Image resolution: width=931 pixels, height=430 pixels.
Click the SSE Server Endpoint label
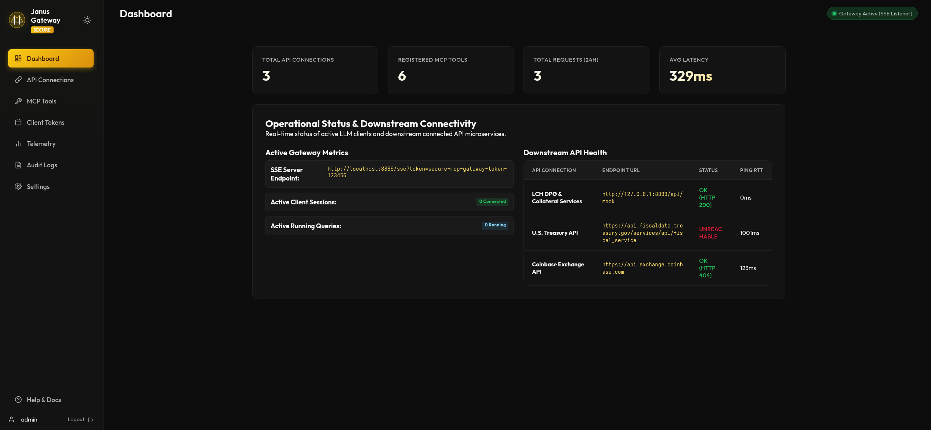pos(287,174)
